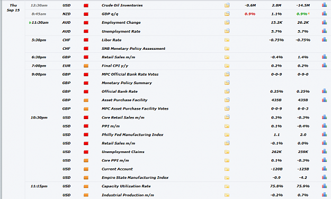
Task: Click the 6-0-3 previous value
Action: pos(303,108)
